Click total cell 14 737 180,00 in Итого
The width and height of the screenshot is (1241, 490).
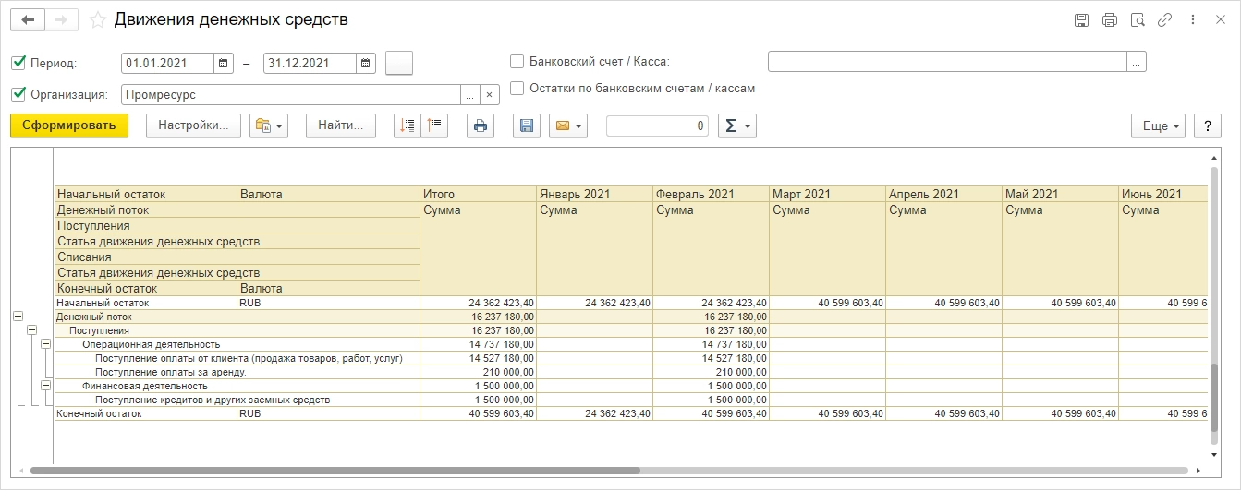(478, 344)
